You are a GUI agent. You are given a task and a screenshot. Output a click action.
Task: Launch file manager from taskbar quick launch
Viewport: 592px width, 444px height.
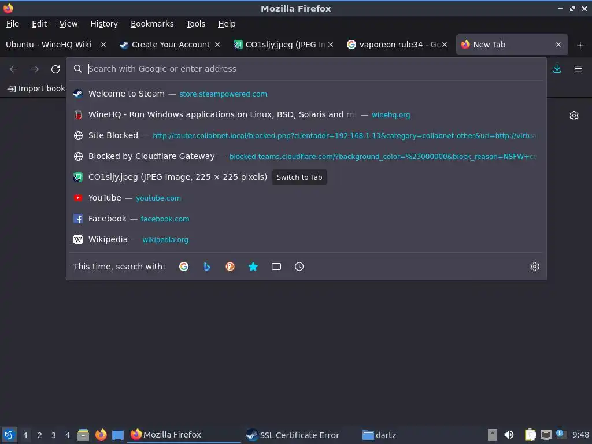click(x=83, y=435)
